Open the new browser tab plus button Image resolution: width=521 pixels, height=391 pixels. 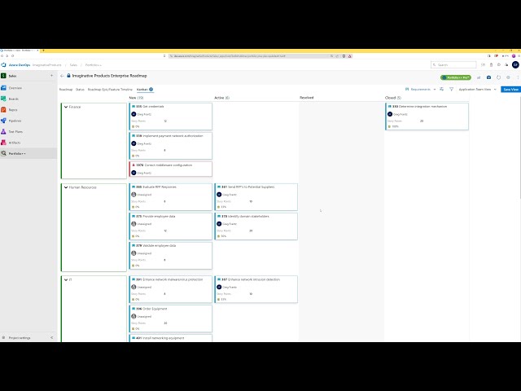pyautogui.click(x=43, y=51)
